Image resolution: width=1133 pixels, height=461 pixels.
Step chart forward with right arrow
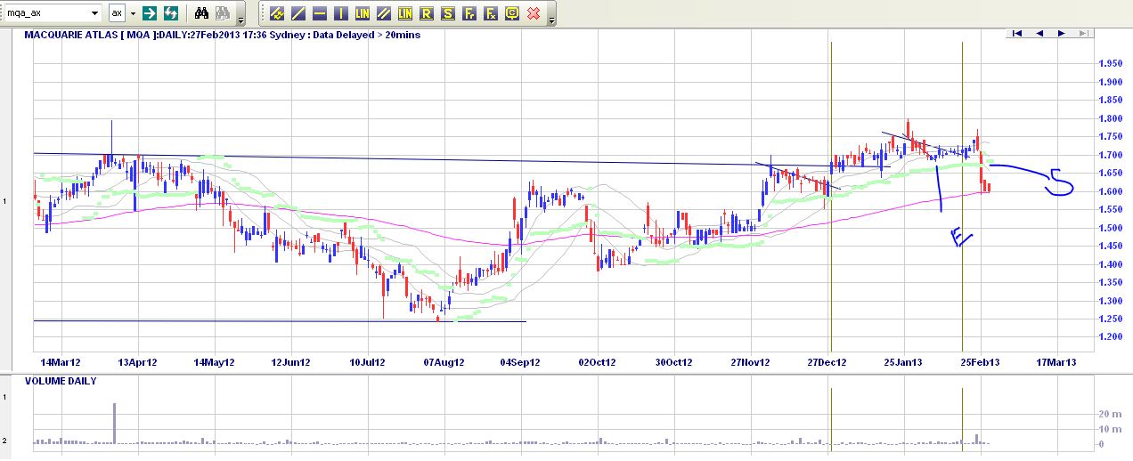(1061, 34)
